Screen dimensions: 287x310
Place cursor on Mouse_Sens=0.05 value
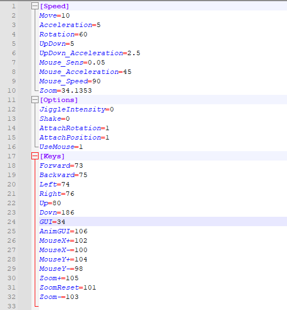point(96,62)
